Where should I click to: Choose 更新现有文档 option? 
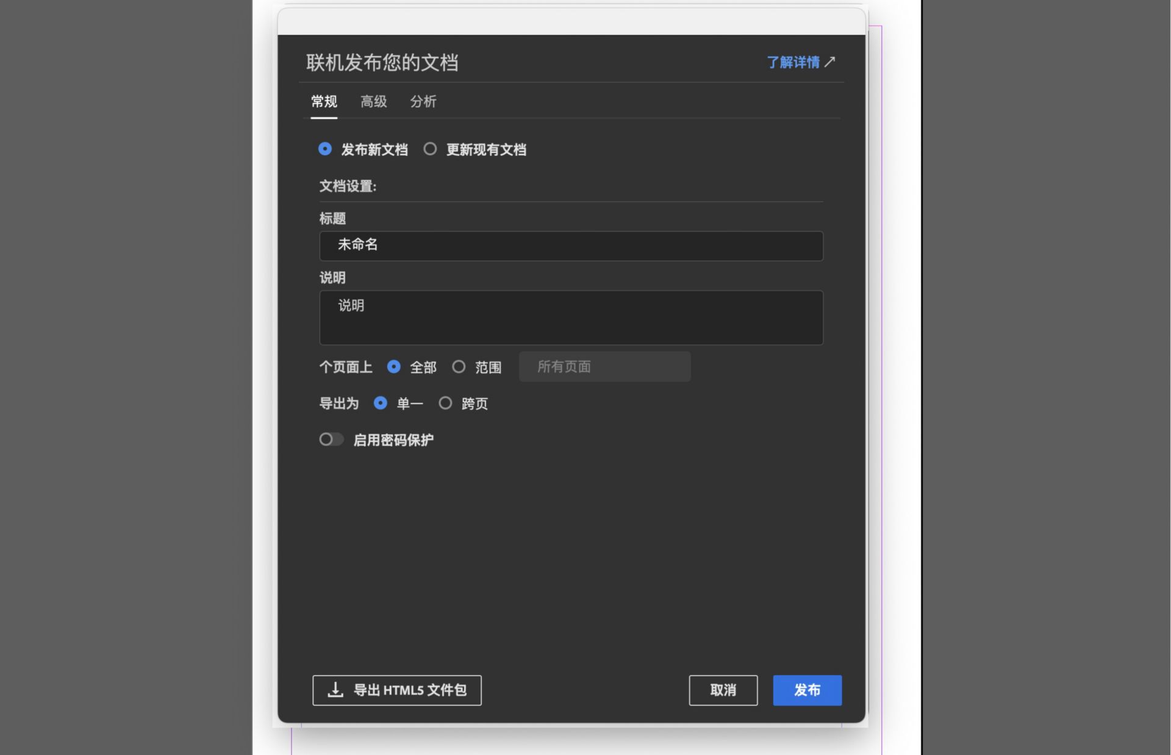pos(431,149)
